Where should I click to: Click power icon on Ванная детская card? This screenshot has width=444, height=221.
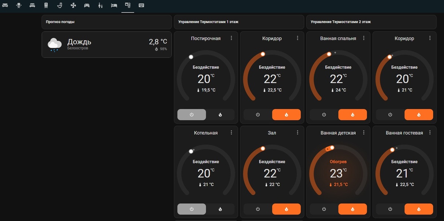point(324,209)
